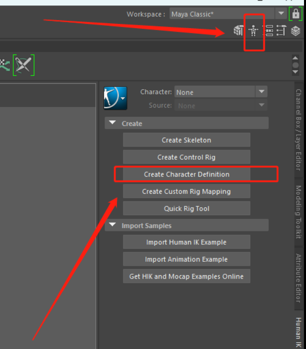Screen dimensions: 306x349
Task: Switch to Modeling Toolkit tab
Action: [299, 212]
